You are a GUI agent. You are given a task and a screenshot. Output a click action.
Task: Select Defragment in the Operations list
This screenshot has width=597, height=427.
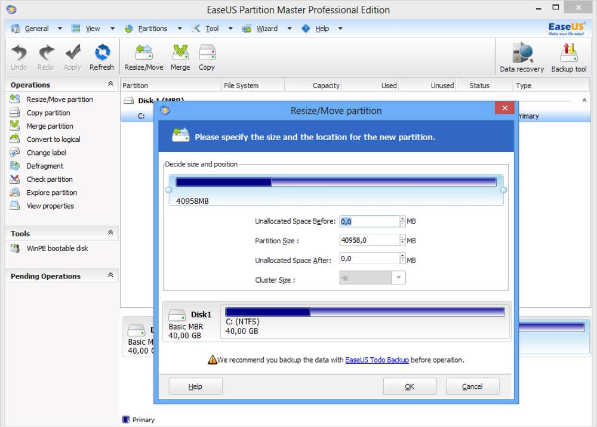pos(45,166)
